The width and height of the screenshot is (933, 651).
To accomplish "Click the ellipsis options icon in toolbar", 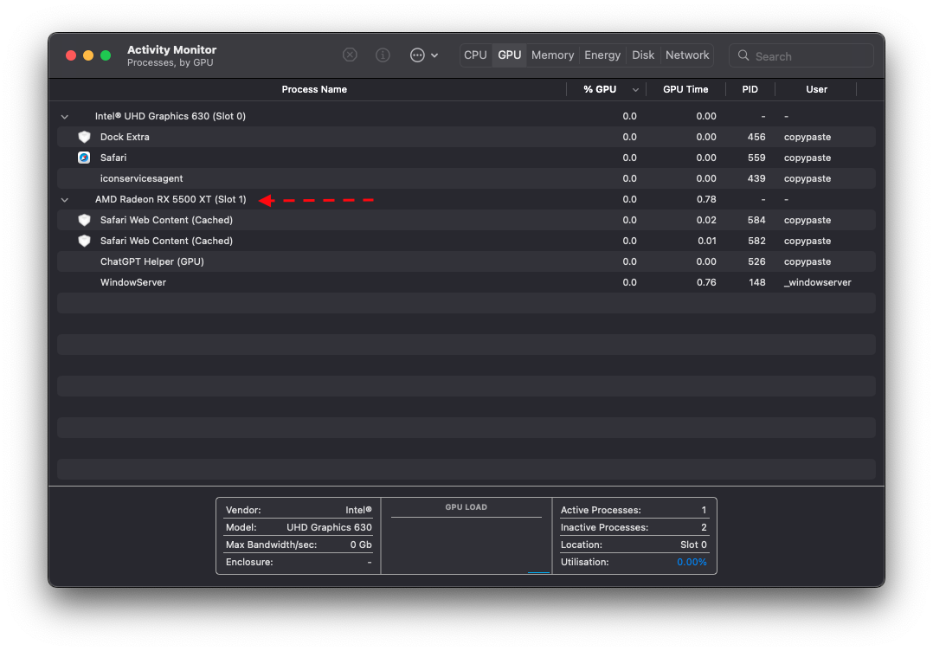I will tap(416, 55).
